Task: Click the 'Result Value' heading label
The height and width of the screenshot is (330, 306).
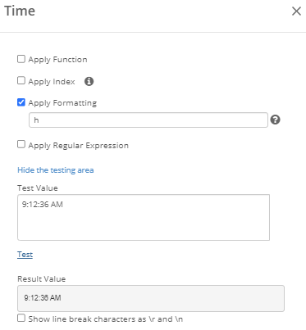Action: tap(42, 279)
